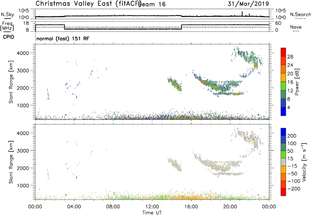Viewport: 311px width, 215px height.
Task: Click the 'normal (fast) 151 RF' text
Action: (63, 38)
